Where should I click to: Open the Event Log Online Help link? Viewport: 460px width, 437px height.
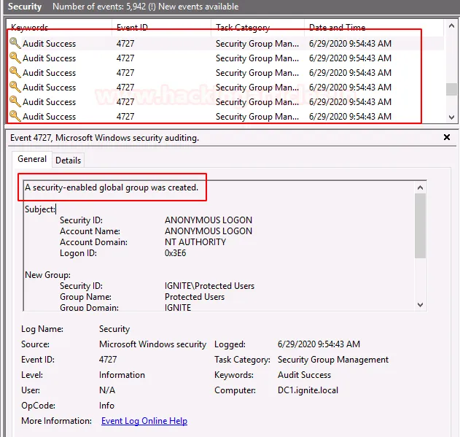(x=144, y=421)
